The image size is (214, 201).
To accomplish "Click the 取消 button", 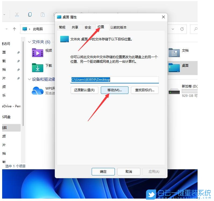I will 129,172.
